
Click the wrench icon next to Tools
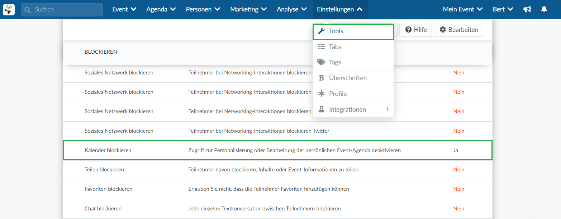(x=322, y=31)
